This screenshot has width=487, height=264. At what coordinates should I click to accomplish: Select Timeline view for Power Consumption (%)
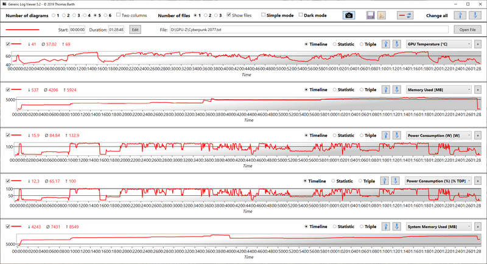(305, 181)
